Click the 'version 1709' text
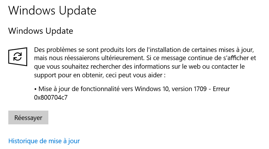Viewport: 269px width, 149px height. tap(189, 89)
